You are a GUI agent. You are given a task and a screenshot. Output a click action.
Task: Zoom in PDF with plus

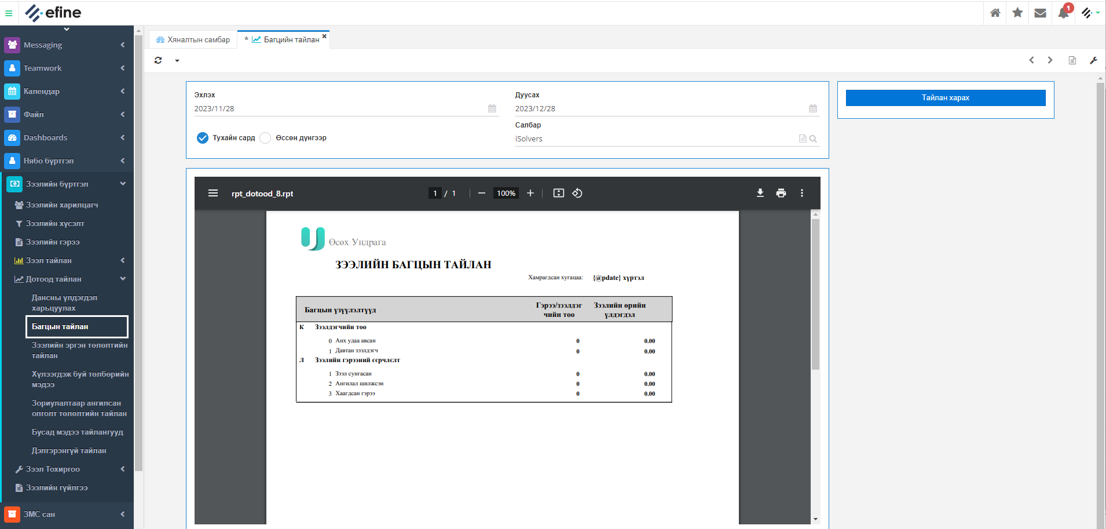pos(530,193)
